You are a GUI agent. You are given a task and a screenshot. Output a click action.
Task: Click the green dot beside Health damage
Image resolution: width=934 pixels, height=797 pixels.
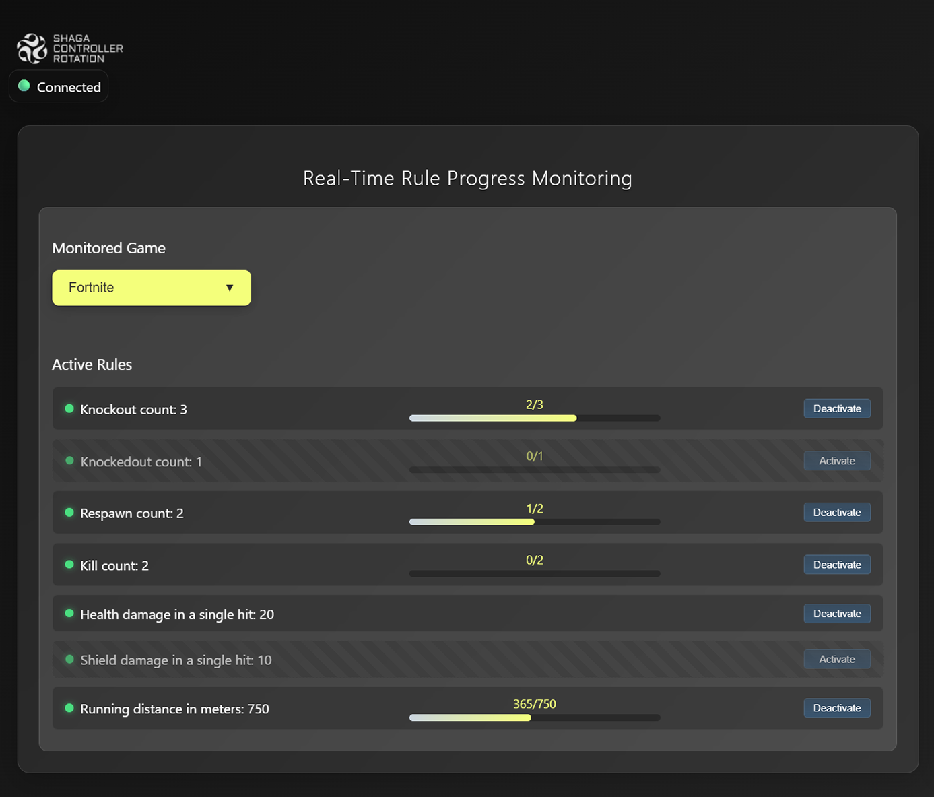[x=69, y=613]
